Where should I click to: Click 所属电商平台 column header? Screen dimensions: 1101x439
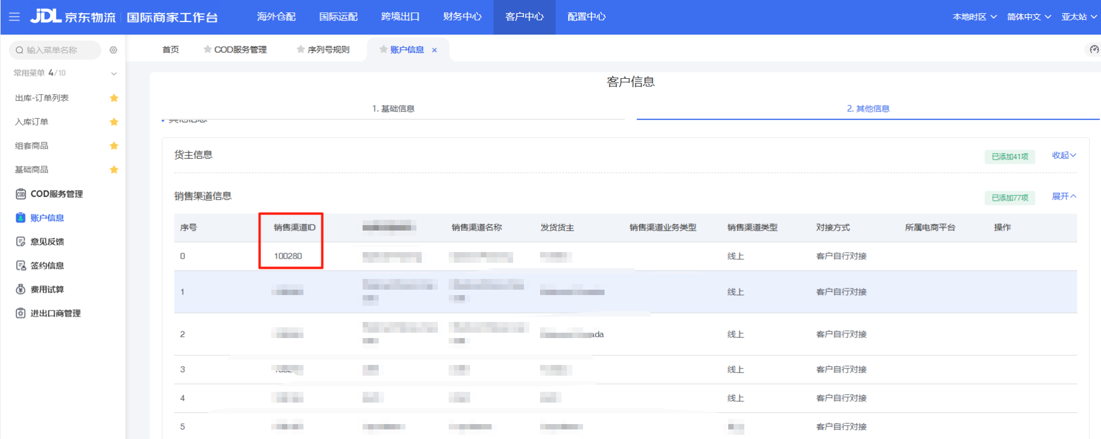(x=930, y=228)
